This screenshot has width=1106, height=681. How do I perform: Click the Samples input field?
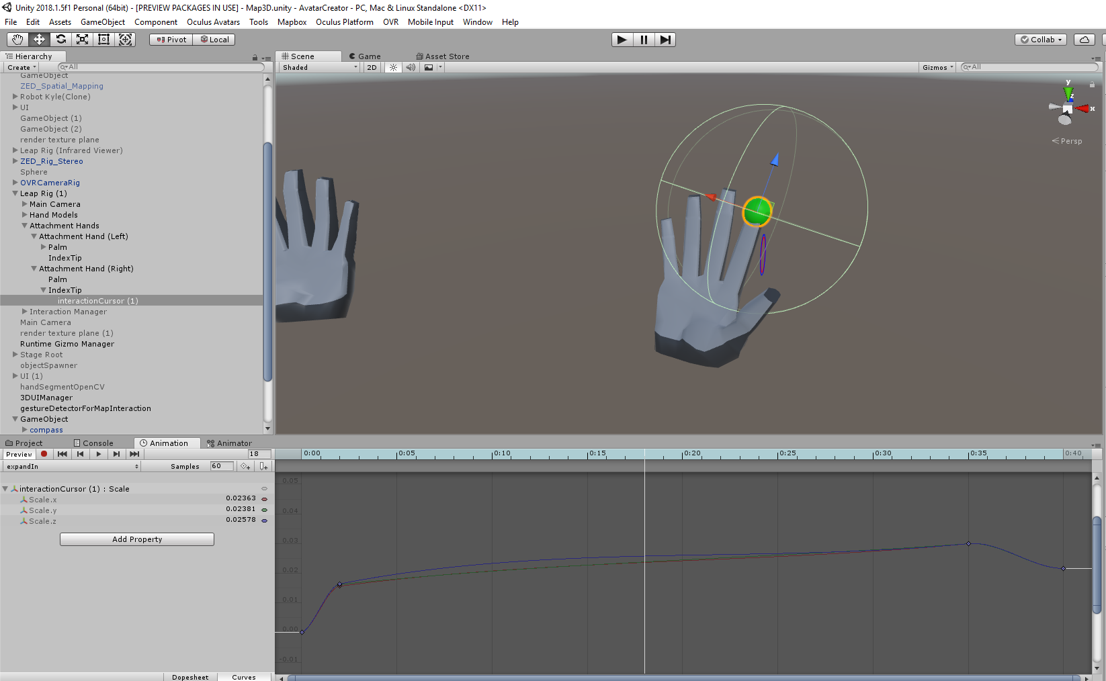(221, 466)
